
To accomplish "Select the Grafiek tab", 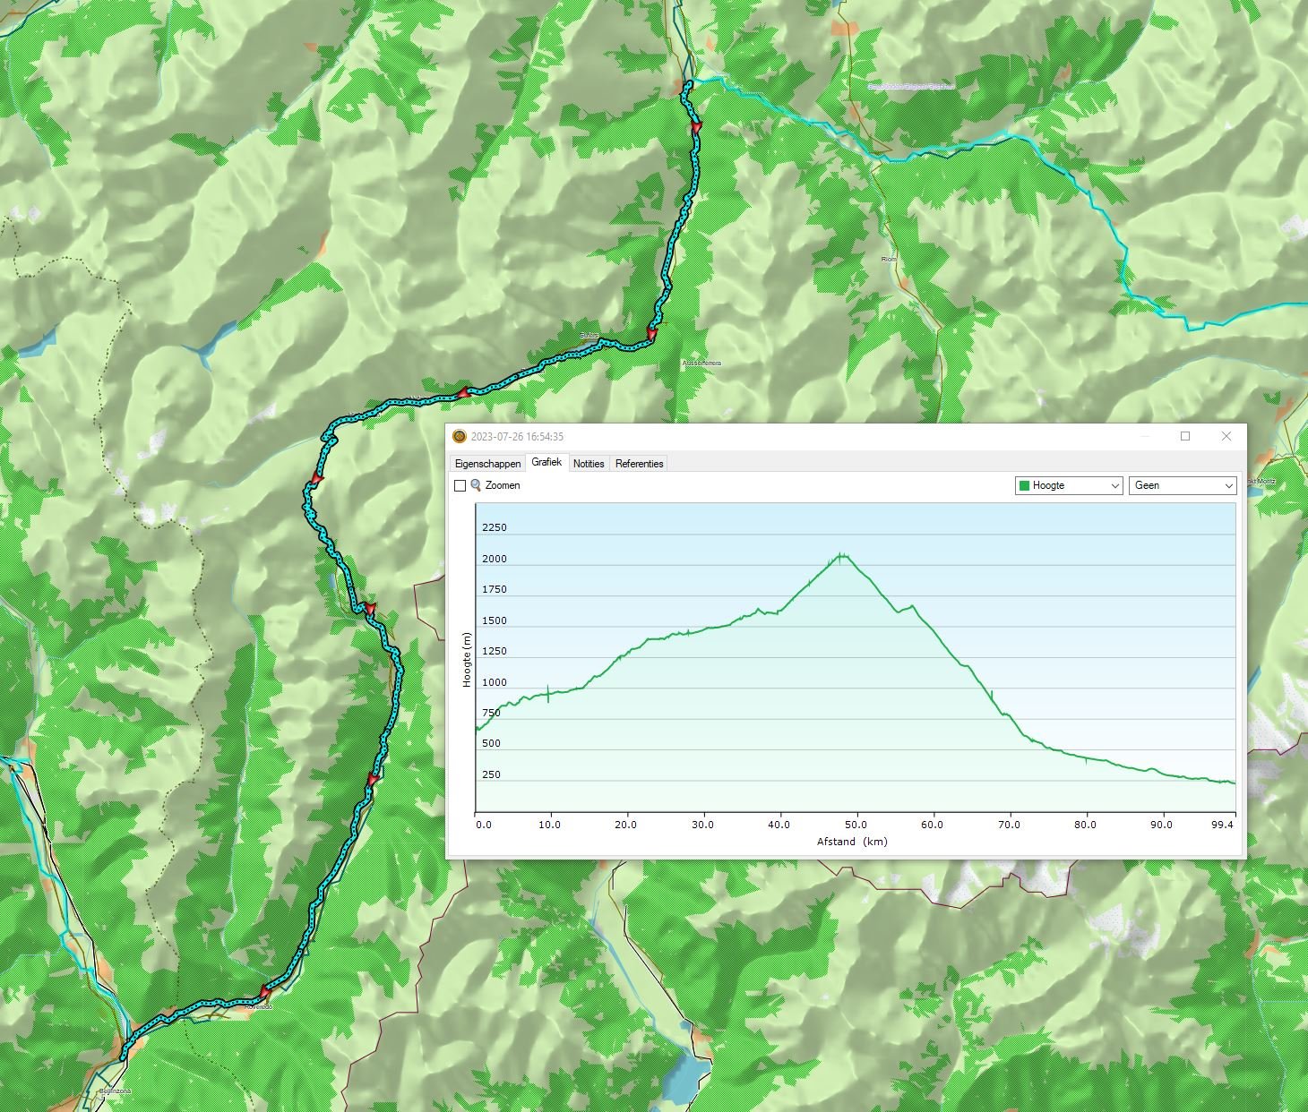I will (546, 463).
